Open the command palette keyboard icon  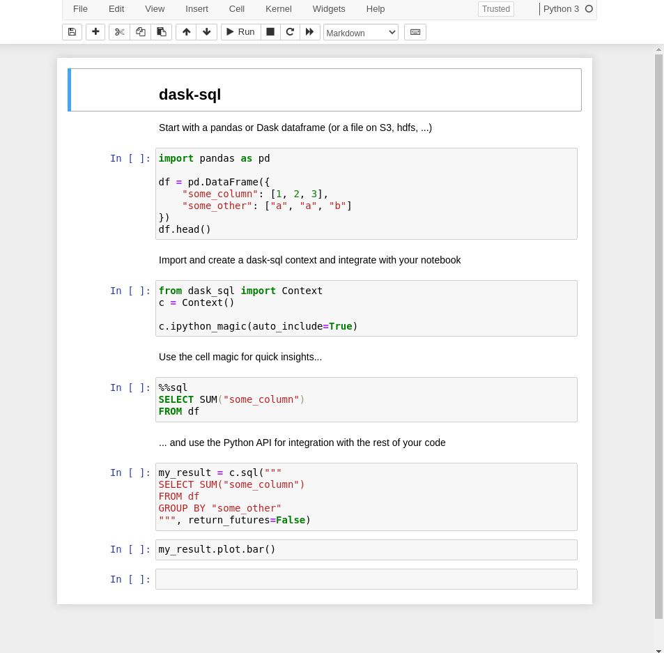point(415,32)
